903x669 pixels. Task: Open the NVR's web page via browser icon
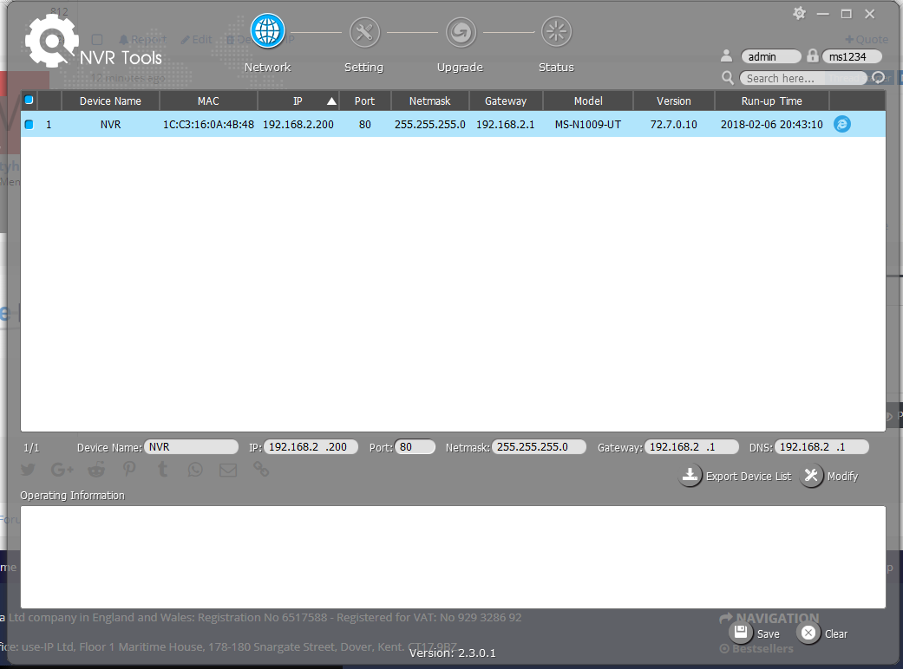point(841,124)
